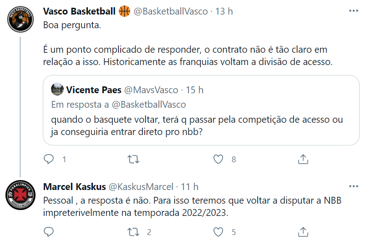Retweet Marcel Kaskus's tweet
This screenshot has width=366, height=240.
point(133,232)
